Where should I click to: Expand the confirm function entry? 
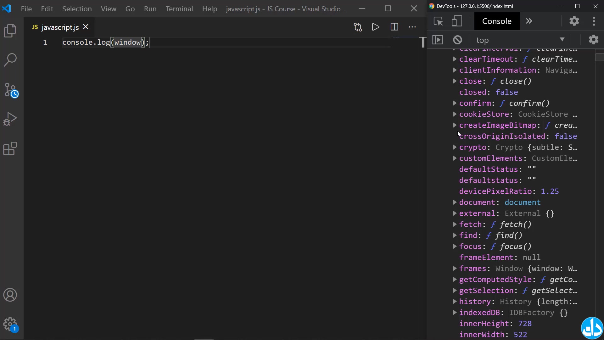click(455, 103)
